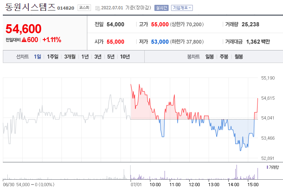
Task: Click the 14:00 time axis marker
Action: tap(234, 185)
